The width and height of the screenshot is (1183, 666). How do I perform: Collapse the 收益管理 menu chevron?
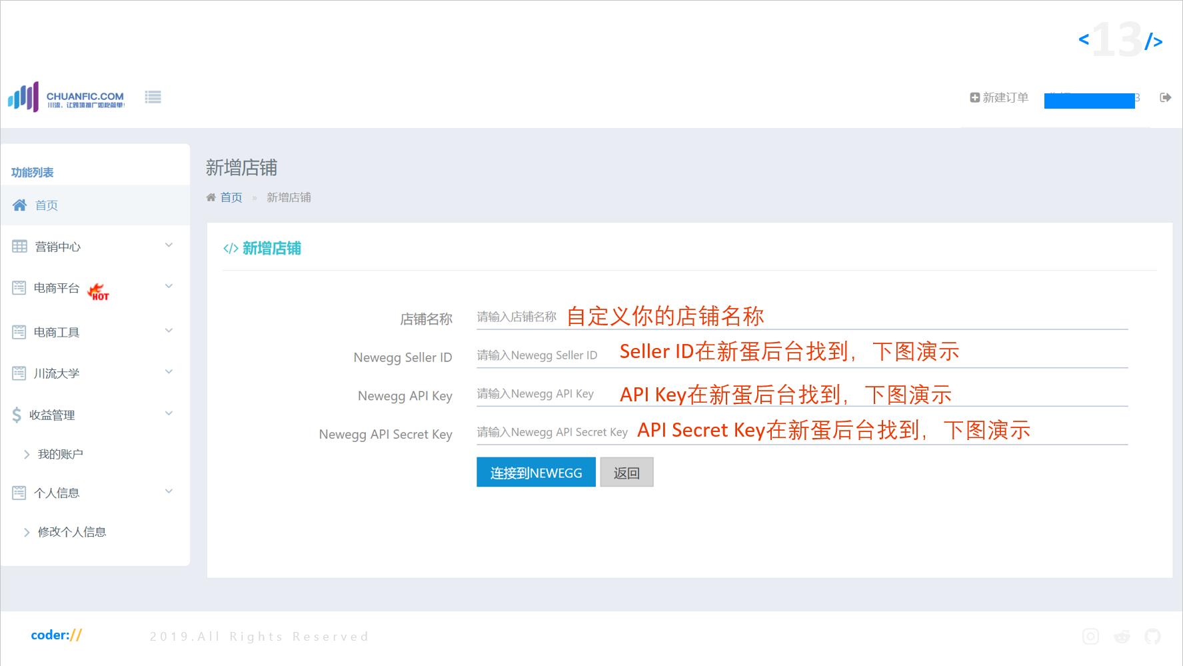[x=169, y=413]
